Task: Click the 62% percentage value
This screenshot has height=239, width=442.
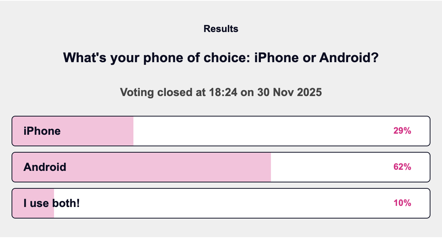Action: 402,167
